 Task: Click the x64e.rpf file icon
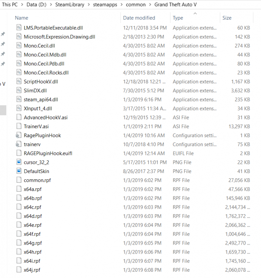click(x=19, y=225)
